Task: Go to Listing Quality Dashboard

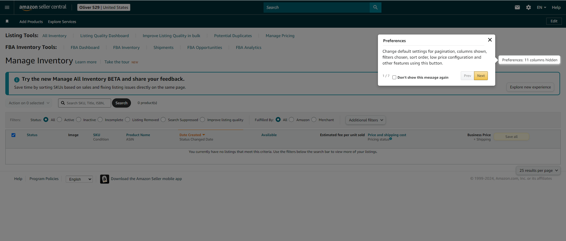Action: point(105,36)
